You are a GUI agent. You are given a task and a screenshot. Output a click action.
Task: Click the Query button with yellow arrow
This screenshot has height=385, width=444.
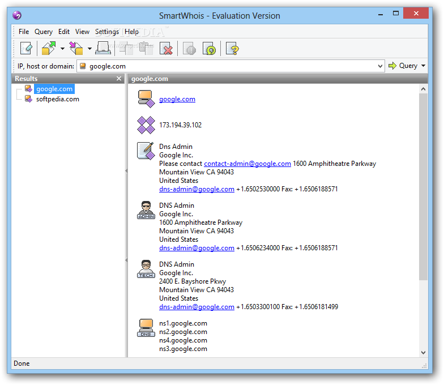coord(403,66)
